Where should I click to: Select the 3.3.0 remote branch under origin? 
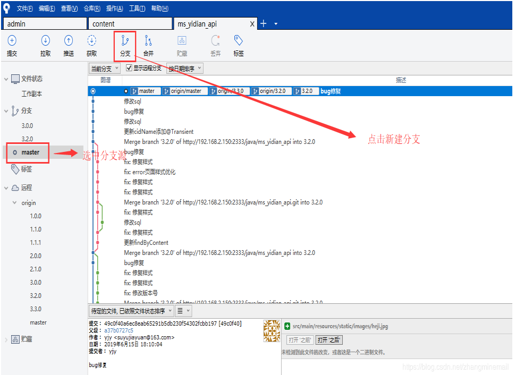(36, 309)
